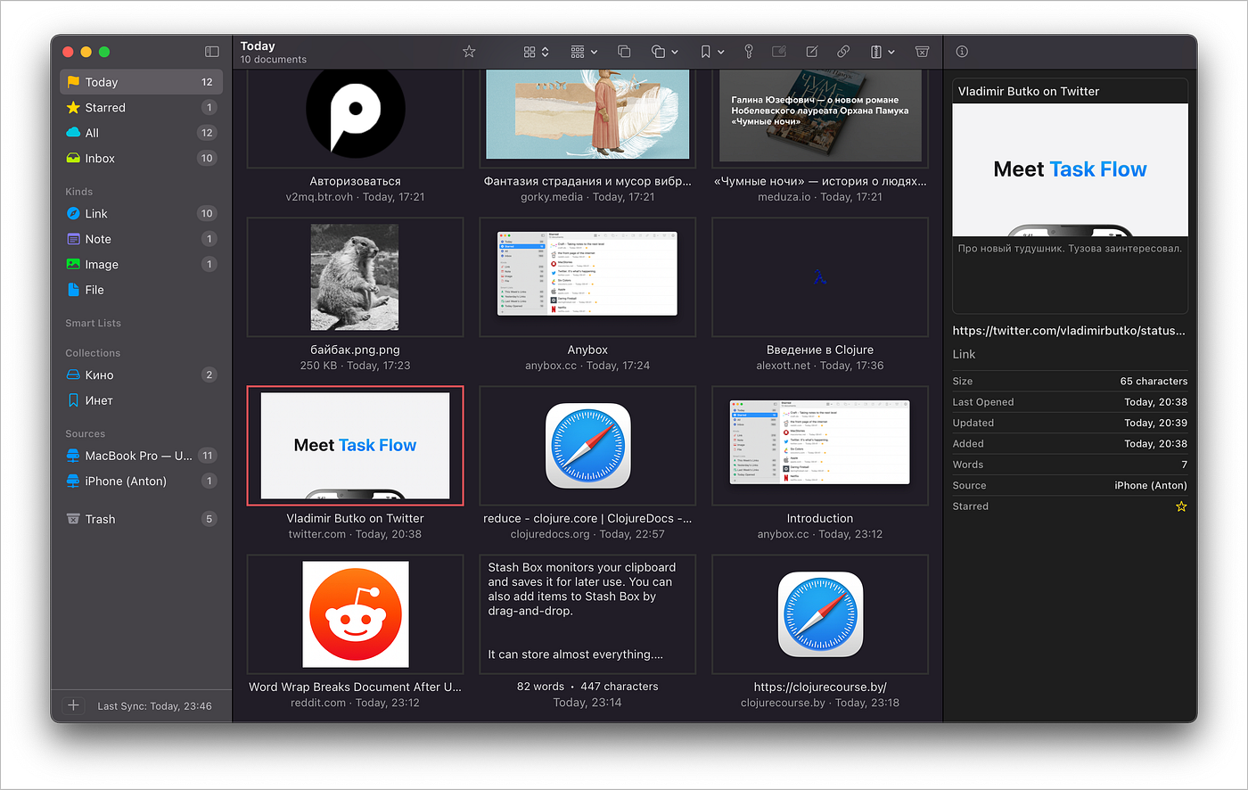This screenshot has height=790, width=1248.
Task: Click the Kinds section header
Action: point(79,192)
